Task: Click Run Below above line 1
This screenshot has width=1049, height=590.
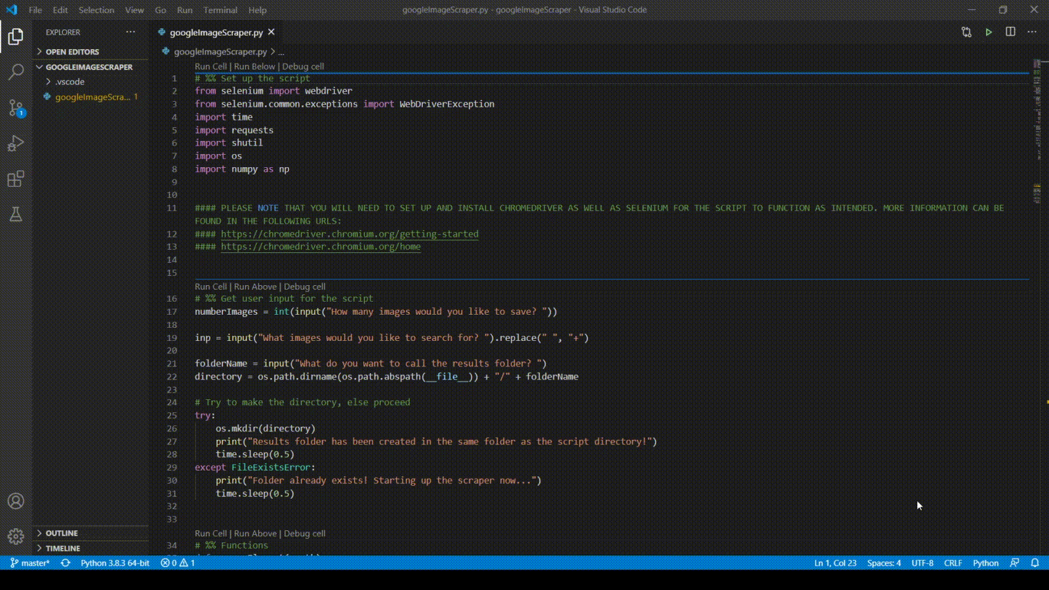Action: (254, 66)
